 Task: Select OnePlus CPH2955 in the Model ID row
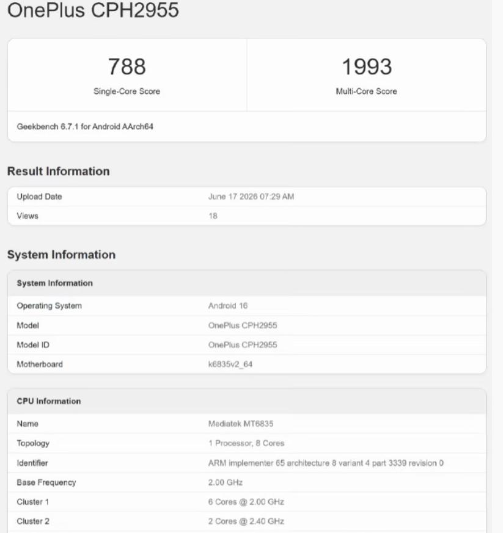click(x=243, y=345)
